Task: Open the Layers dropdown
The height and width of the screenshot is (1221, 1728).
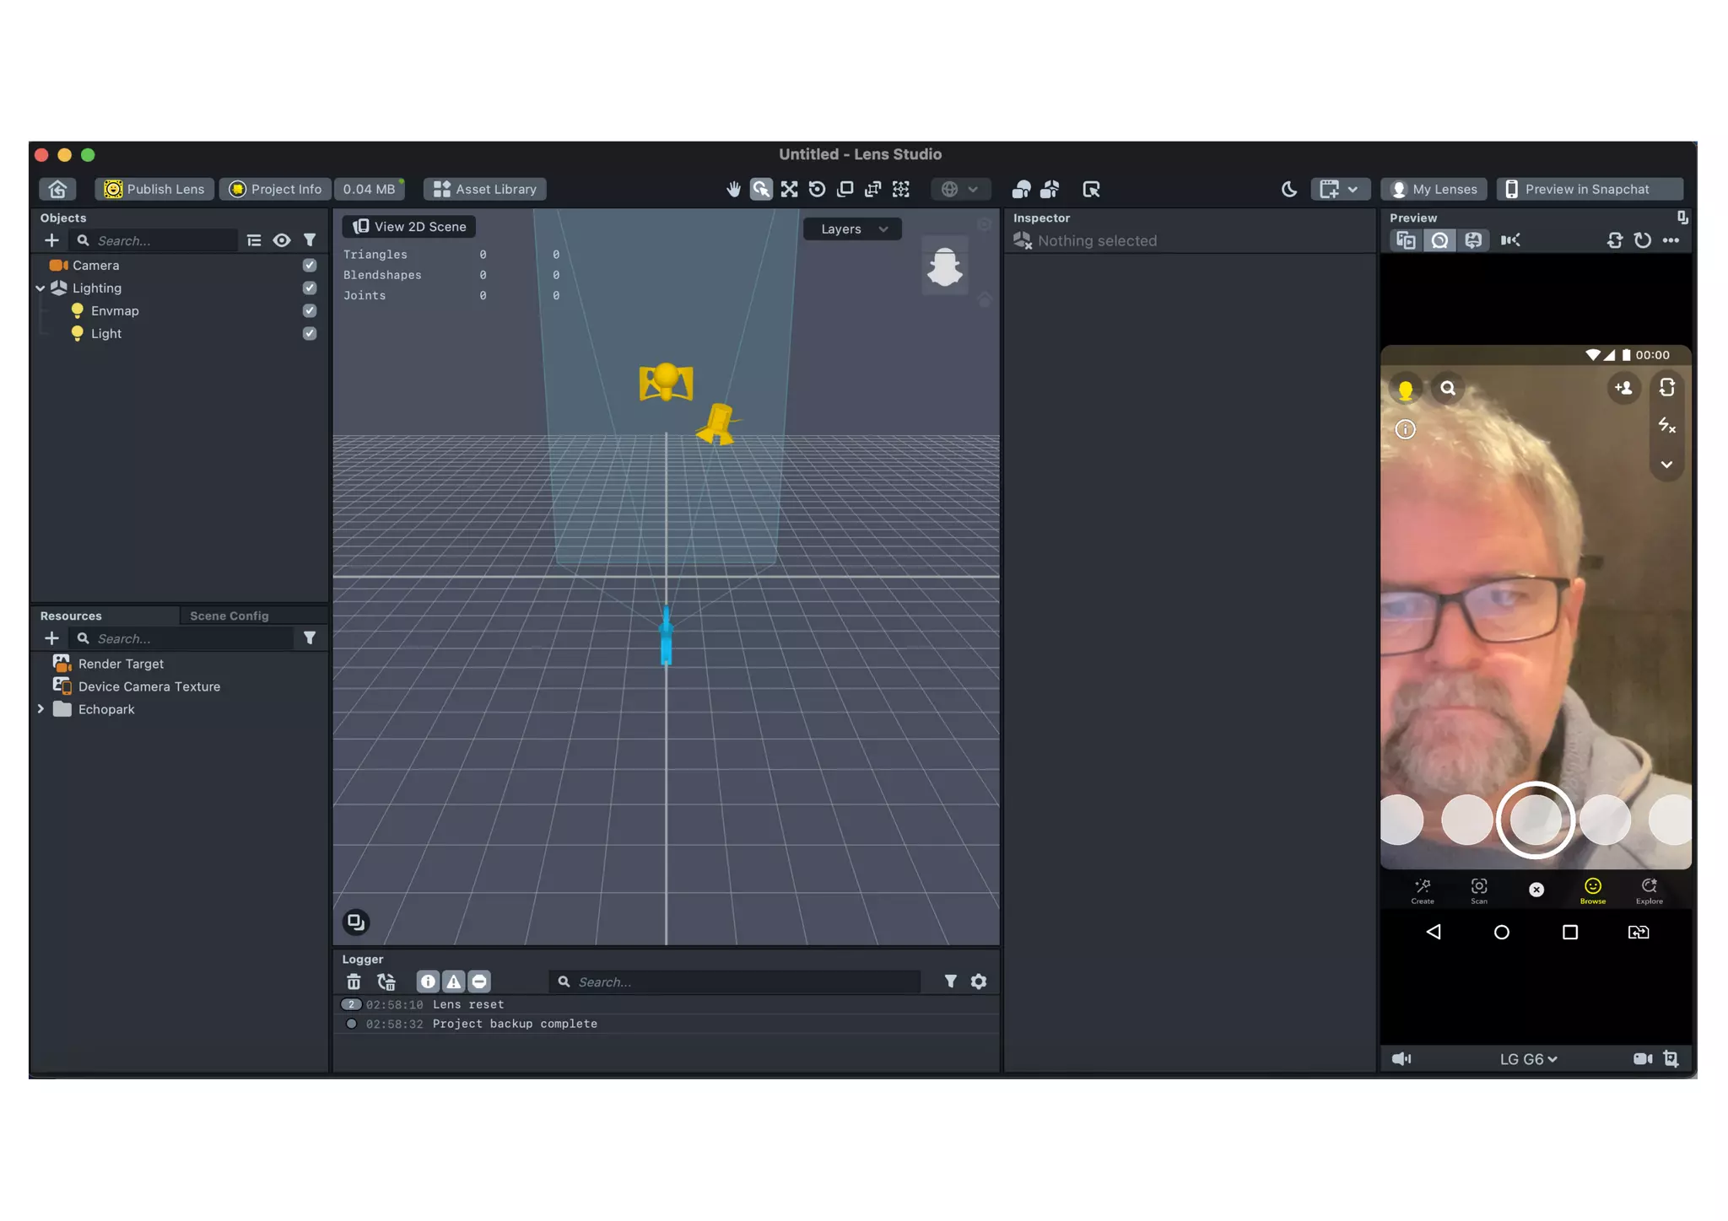Action: coord(852,229)
